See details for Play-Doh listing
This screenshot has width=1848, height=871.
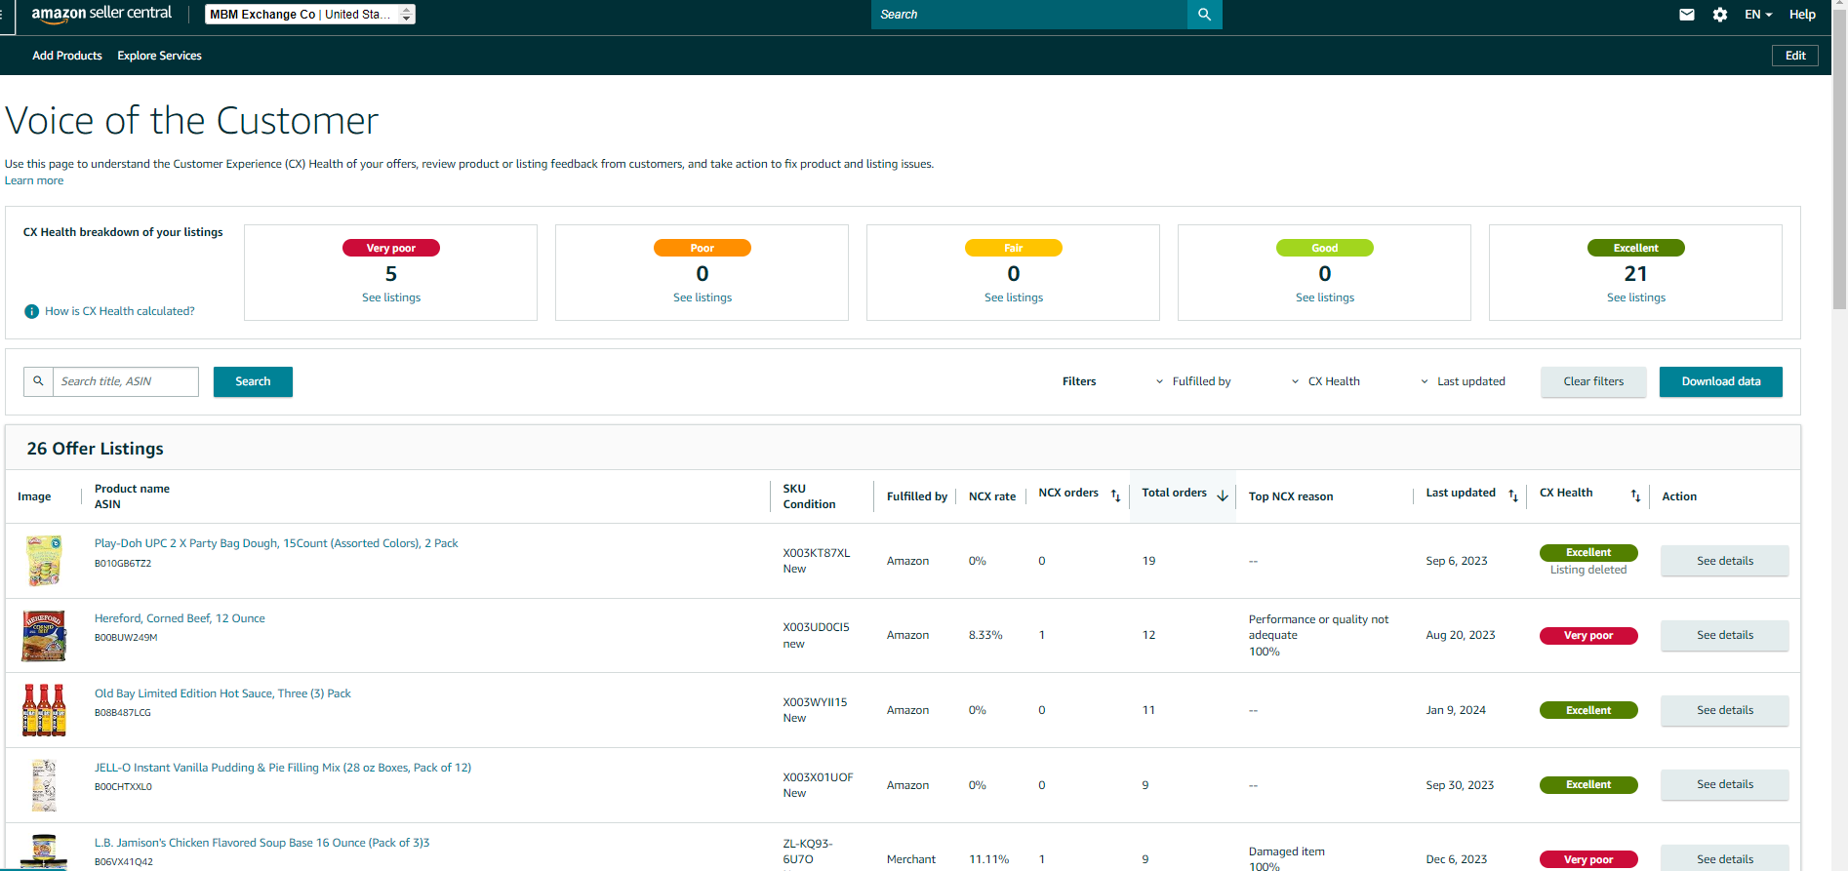pos(1725,561)
